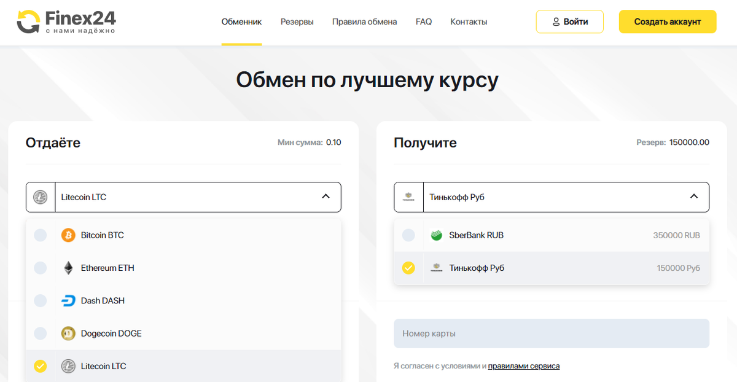Click Создать аккаунт button
Viewport: 737px width, 382px height.
pos(668,21)
